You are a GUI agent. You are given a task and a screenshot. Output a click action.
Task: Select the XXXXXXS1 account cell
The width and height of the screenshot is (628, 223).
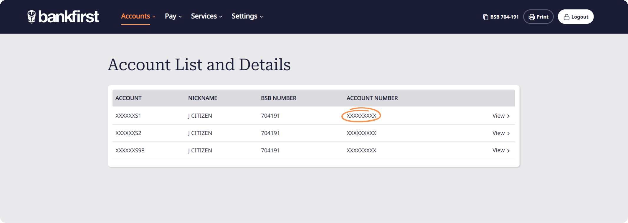click(128, 116)
